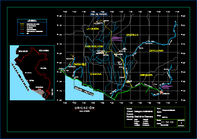The height and width of the screenshot is (139, 197).
Task: Click the CAMANA province label
Action: click(96, 74)
